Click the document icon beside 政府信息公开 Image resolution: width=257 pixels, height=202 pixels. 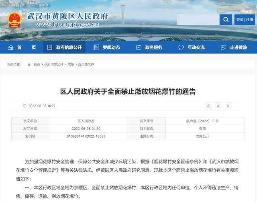[x=50, y=47]
